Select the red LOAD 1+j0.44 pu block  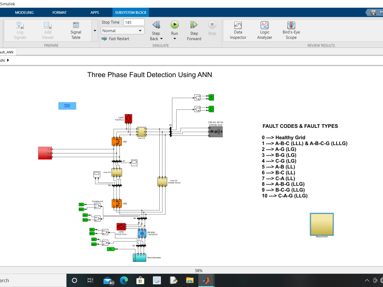128,119
